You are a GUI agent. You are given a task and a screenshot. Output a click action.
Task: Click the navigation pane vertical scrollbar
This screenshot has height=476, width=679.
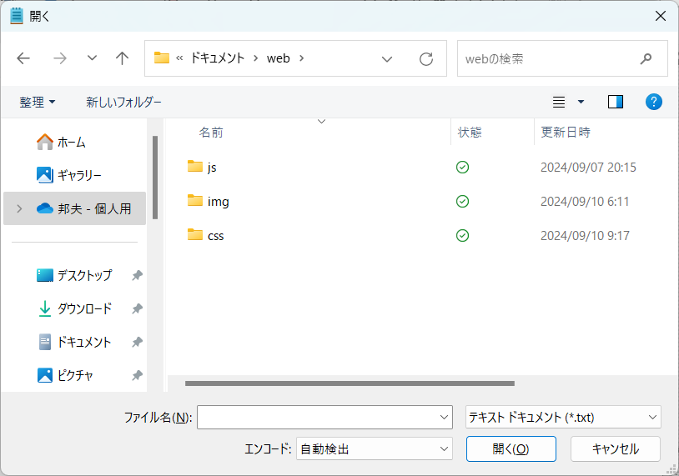click(155, 178)
